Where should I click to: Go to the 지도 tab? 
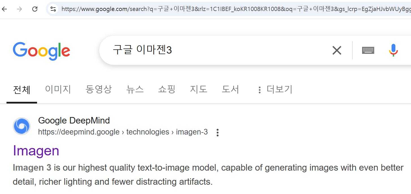coord(199,89)
